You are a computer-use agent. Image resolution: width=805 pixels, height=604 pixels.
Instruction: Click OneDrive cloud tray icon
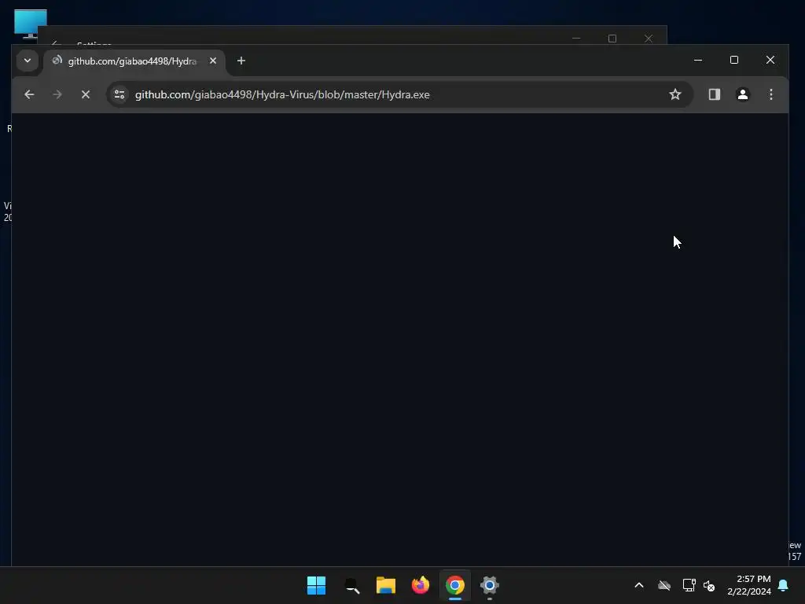click(664, 585)
